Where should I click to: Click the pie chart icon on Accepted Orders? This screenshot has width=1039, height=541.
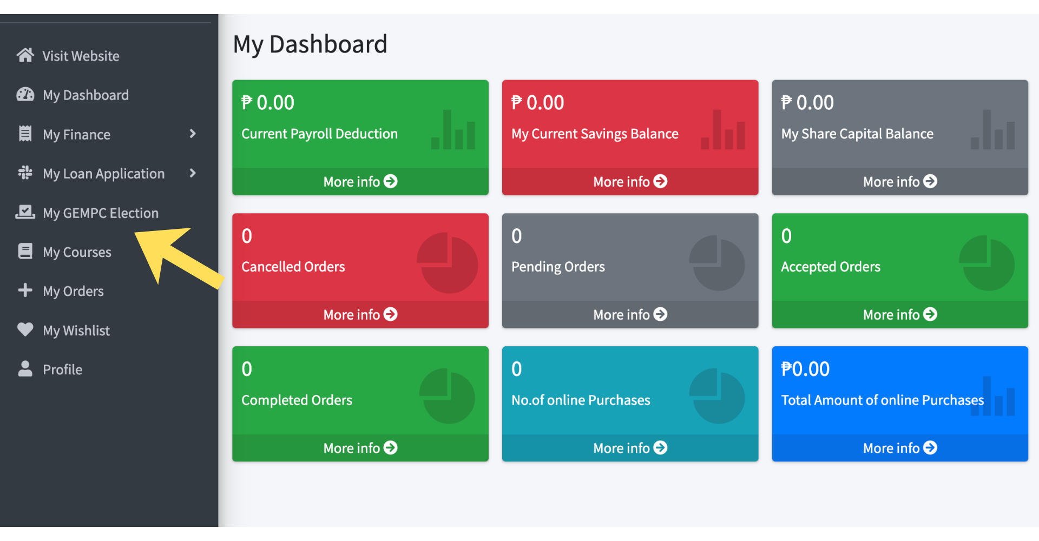click(x=987, y=263)
